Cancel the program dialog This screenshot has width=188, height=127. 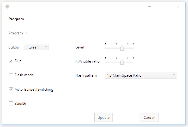point(149,117)
